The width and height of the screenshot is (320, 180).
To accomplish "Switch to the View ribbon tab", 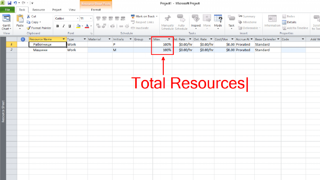I will (x=72, y=10).
